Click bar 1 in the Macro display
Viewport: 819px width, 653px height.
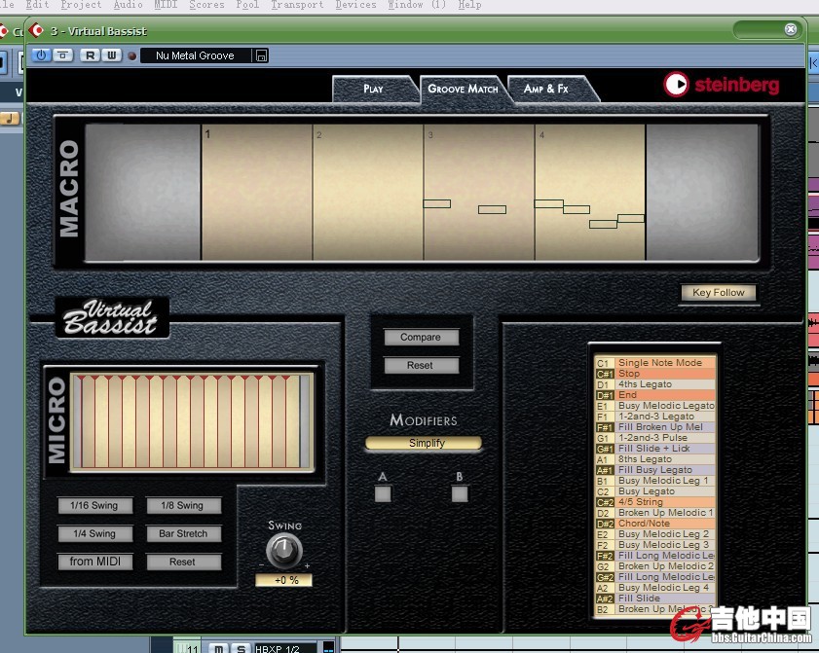[256, 192]
